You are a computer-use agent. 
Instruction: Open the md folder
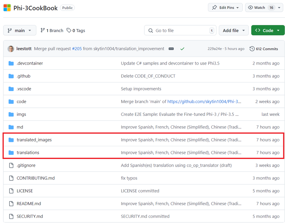pyautogui.click(x=20, y=127)
